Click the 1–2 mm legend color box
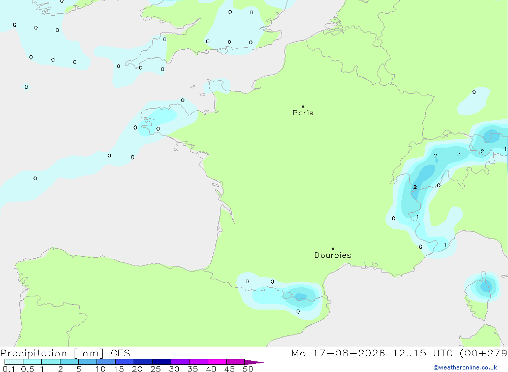The height and width of the screenshot is (372, 508). click(51, 362)
